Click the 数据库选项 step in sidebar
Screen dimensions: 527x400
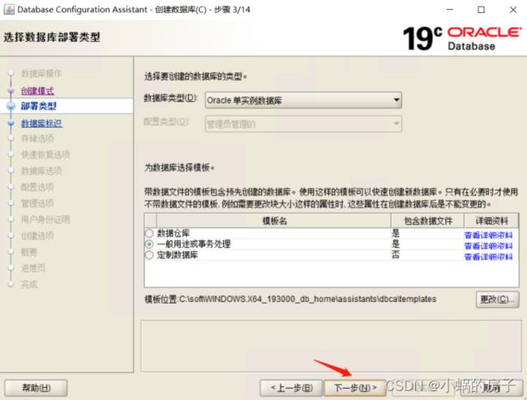pyautogui.click(x=41, y=171)
